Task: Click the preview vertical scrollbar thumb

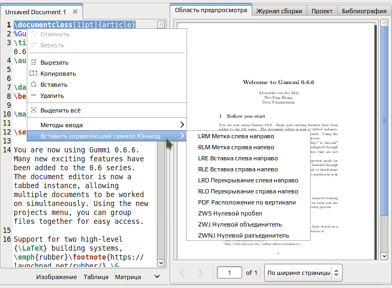Action: (384, 121)
